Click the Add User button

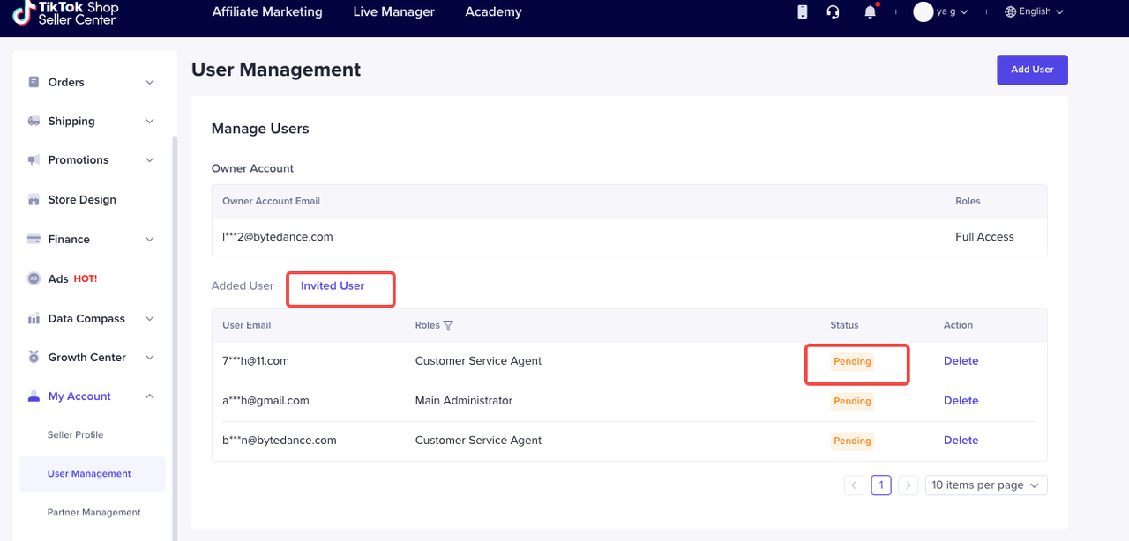coord(1032,70)
